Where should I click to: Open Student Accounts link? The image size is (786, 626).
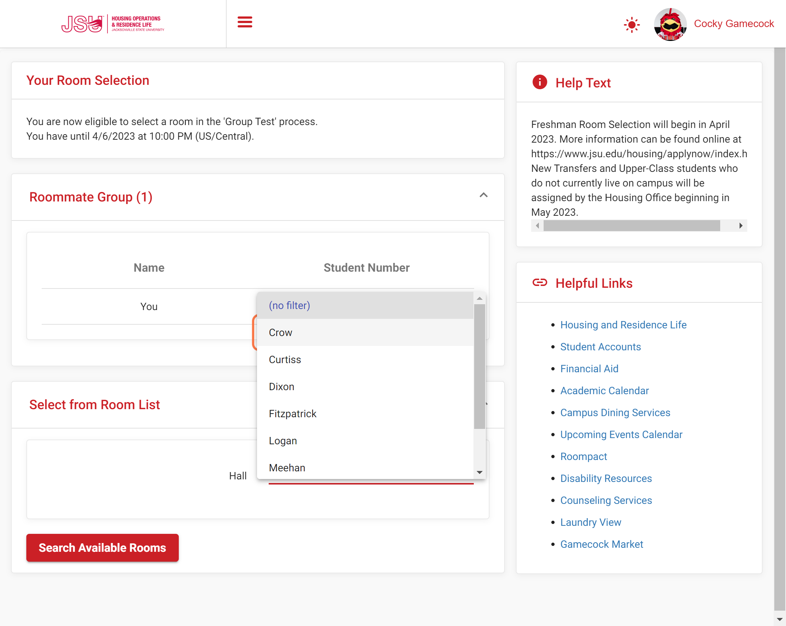click(600, 347)
